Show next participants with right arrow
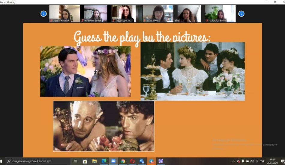Image resolution: width=285 pixels, height=165 pixels. point(241,13)
